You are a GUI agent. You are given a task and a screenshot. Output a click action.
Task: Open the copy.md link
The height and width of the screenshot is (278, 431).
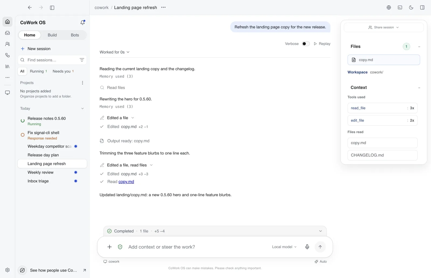pos(126,182)
